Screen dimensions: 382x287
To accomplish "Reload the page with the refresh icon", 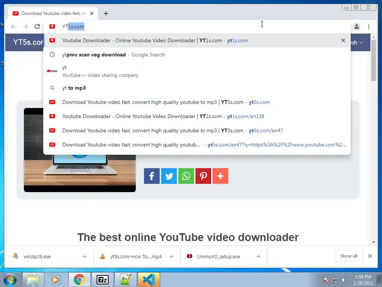I will 37,27.
